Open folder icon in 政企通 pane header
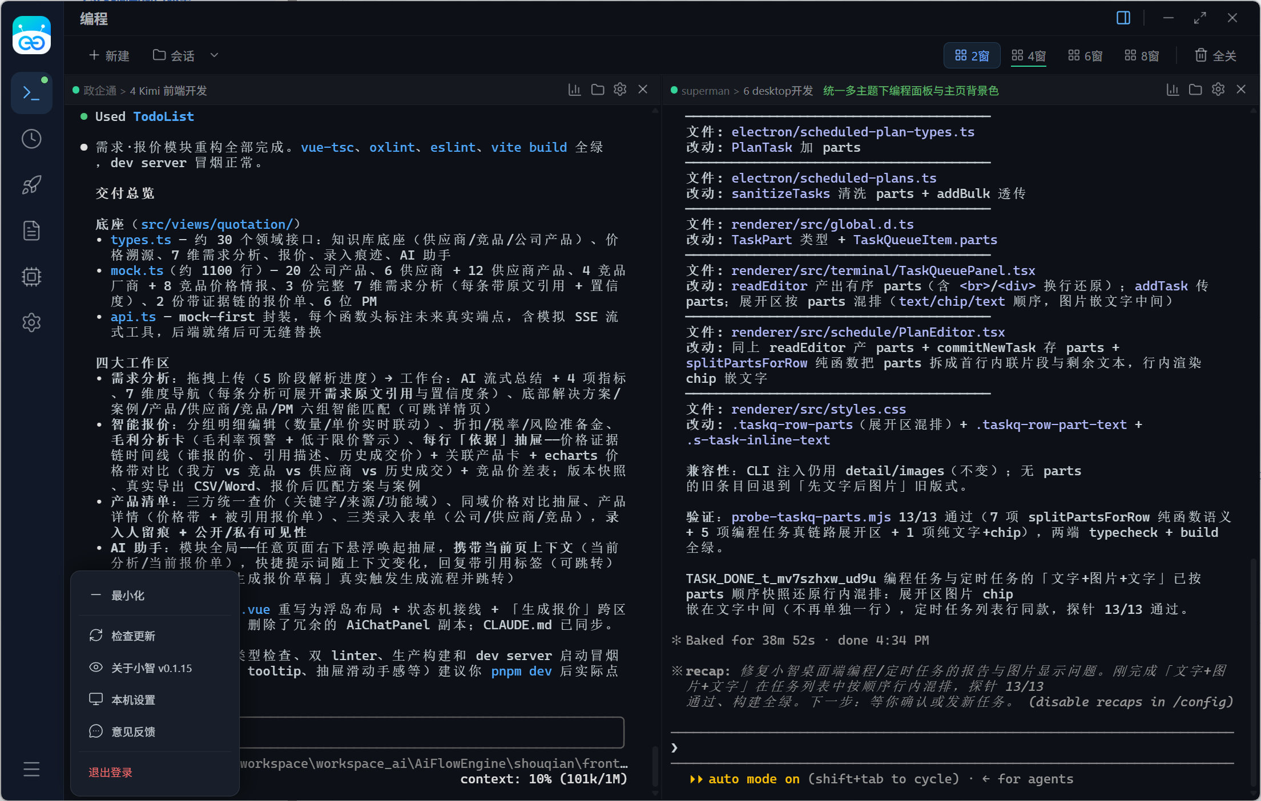This screenshot has height=801, width=1261. pyautogui.click(x=598, y=90)
